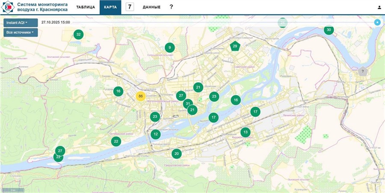Select the pentagon-shaped marker showing 29
385x193 pixels.
pos(234,46)
